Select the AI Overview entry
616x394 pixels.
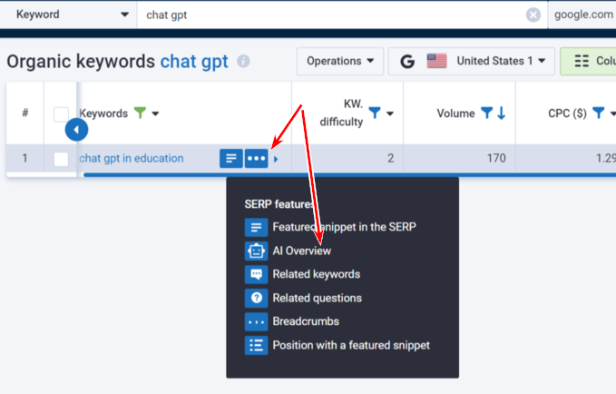(x=302, y=251)
